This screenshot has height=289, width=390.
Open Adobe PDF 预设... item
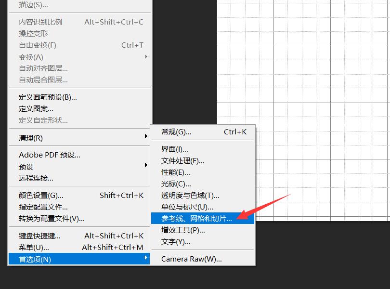tap(80, 155)
